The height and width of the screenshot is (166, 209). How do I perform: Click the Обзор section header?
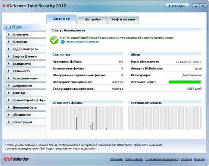point(135,55)
